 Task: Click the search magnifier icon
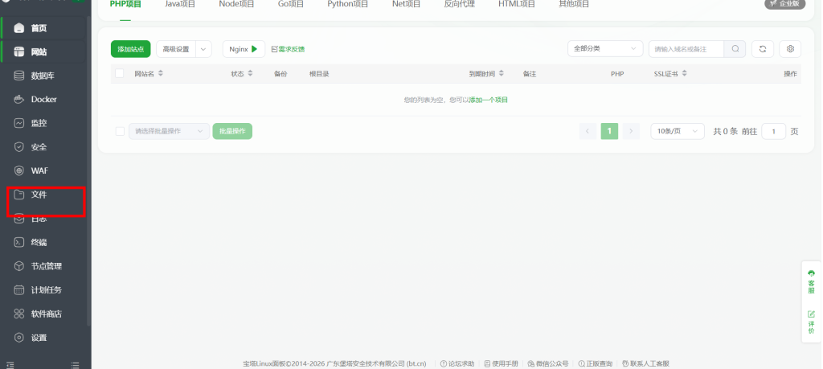click(735, 49)
